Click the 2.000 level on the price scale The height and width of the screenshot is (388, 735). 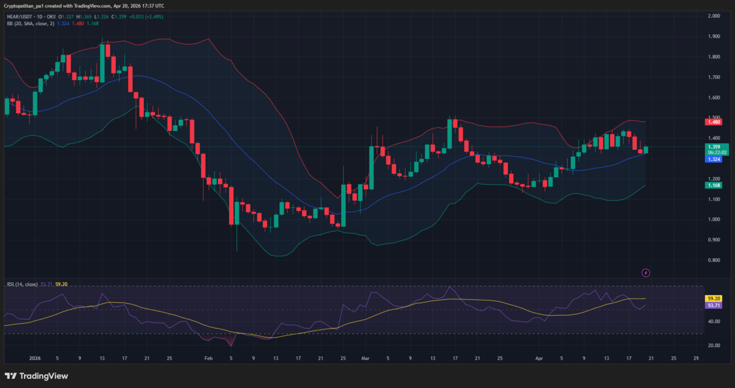point(713,16)
